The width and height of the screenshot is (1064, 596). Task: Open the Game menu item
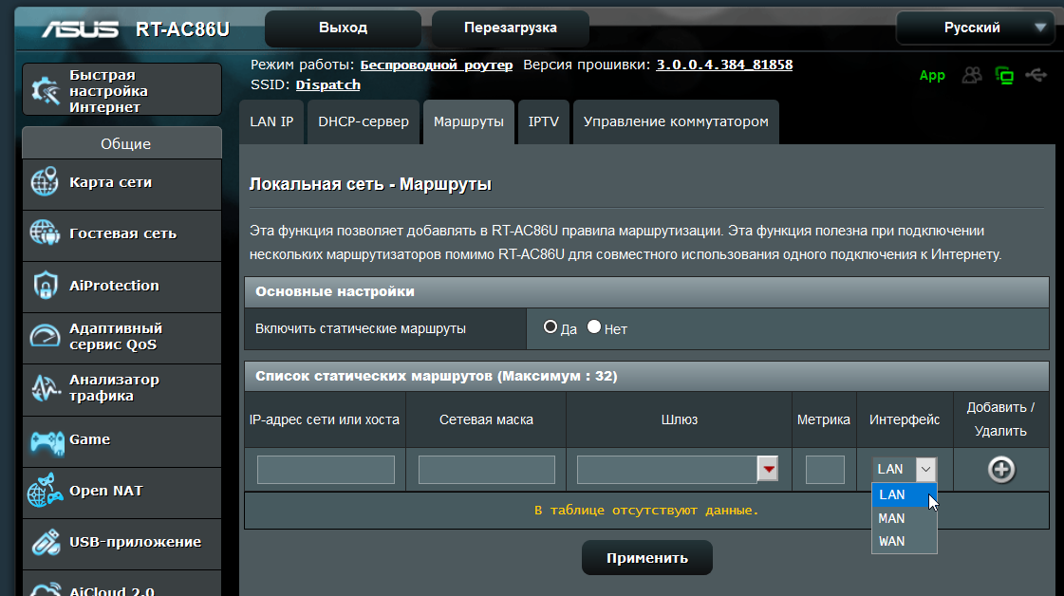pyautogui.click(x=122, y=441)
